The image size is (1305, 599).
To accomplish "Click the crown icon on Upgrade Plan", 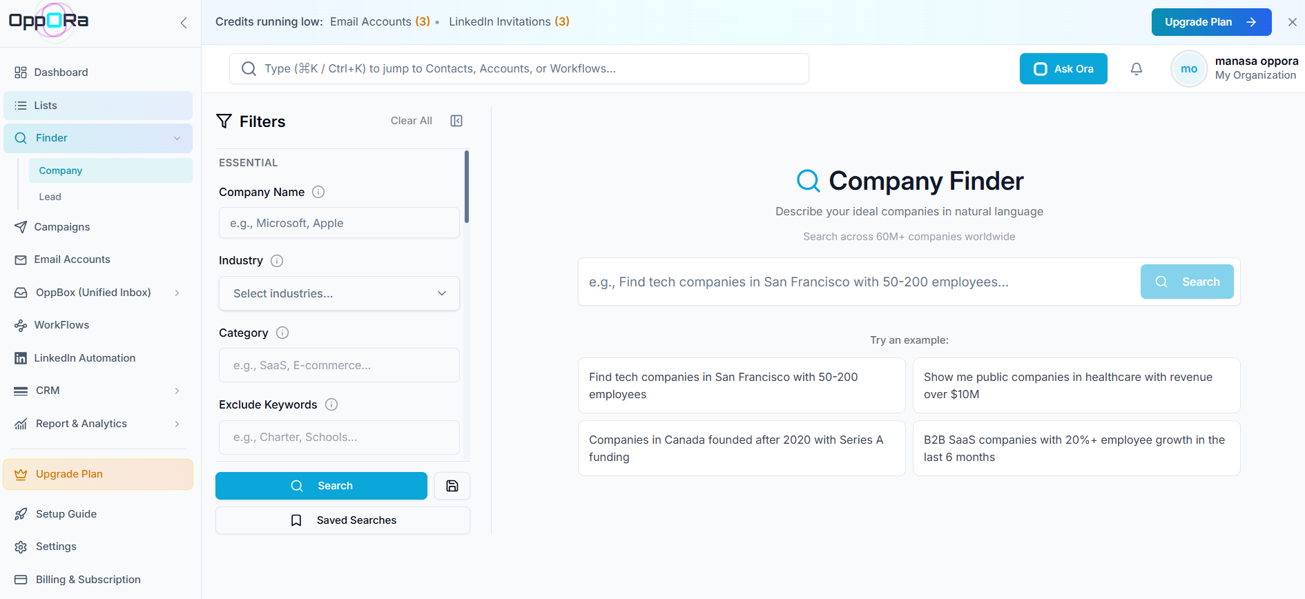I will click(21, 474).
